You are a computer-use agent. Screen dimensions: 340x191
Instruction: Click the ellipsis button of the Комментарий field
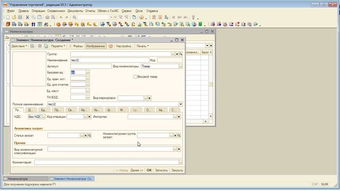181,162
